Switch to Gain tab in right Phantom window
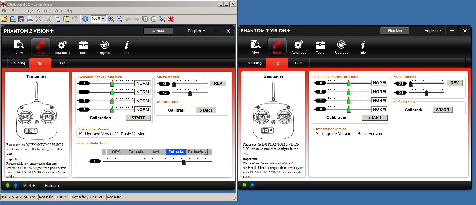476x205 pixels. coord(299,63)
